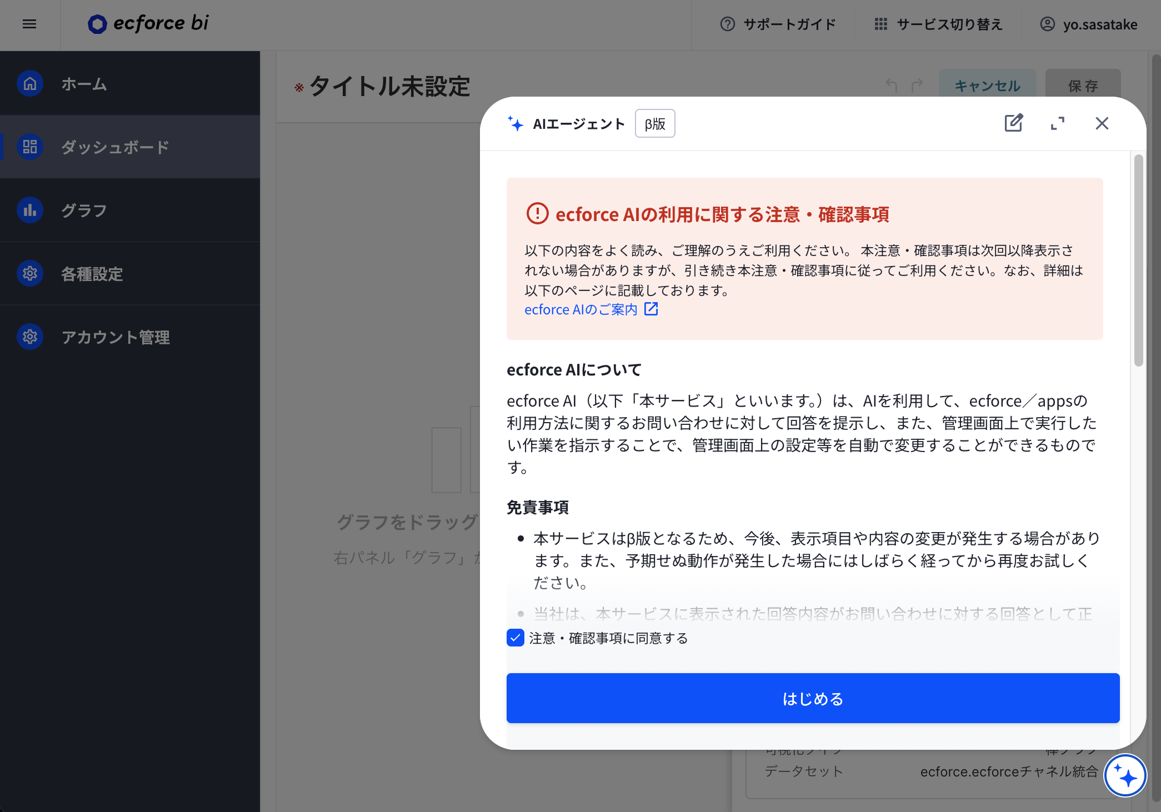Click the ecforce AIについて heading
1161x812 pixels.
[x=574, y=370]
